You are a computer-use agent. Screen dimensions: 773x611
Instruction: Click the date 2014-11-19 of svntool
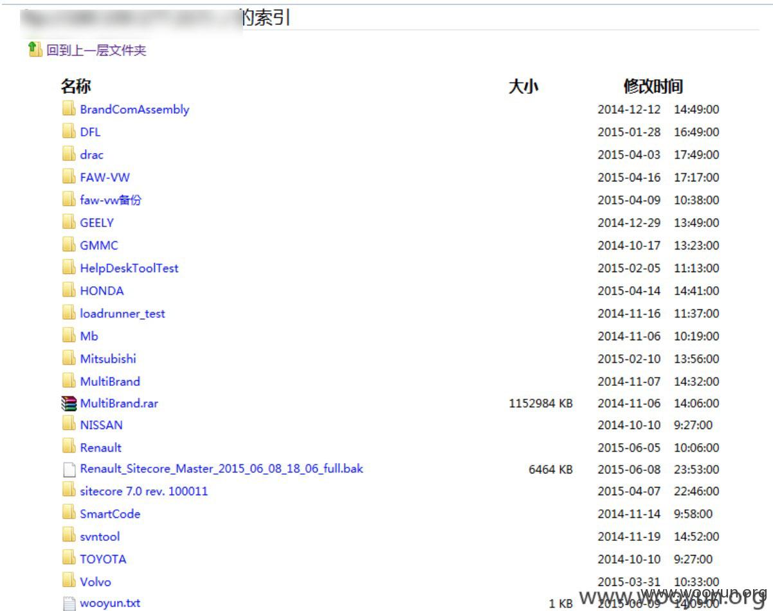coord(629,536)
